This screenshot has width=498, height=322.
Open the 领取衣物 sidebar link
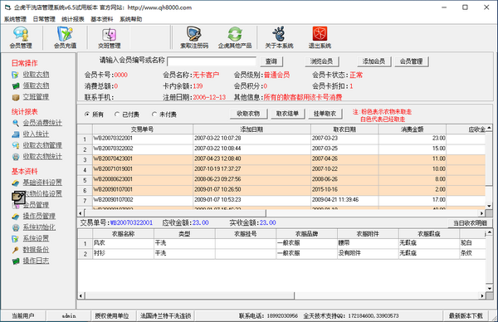click(36, 86)
